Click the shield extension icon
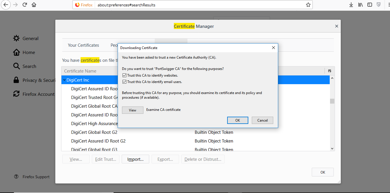The image size is (390, 193). [x=378, y=5]
